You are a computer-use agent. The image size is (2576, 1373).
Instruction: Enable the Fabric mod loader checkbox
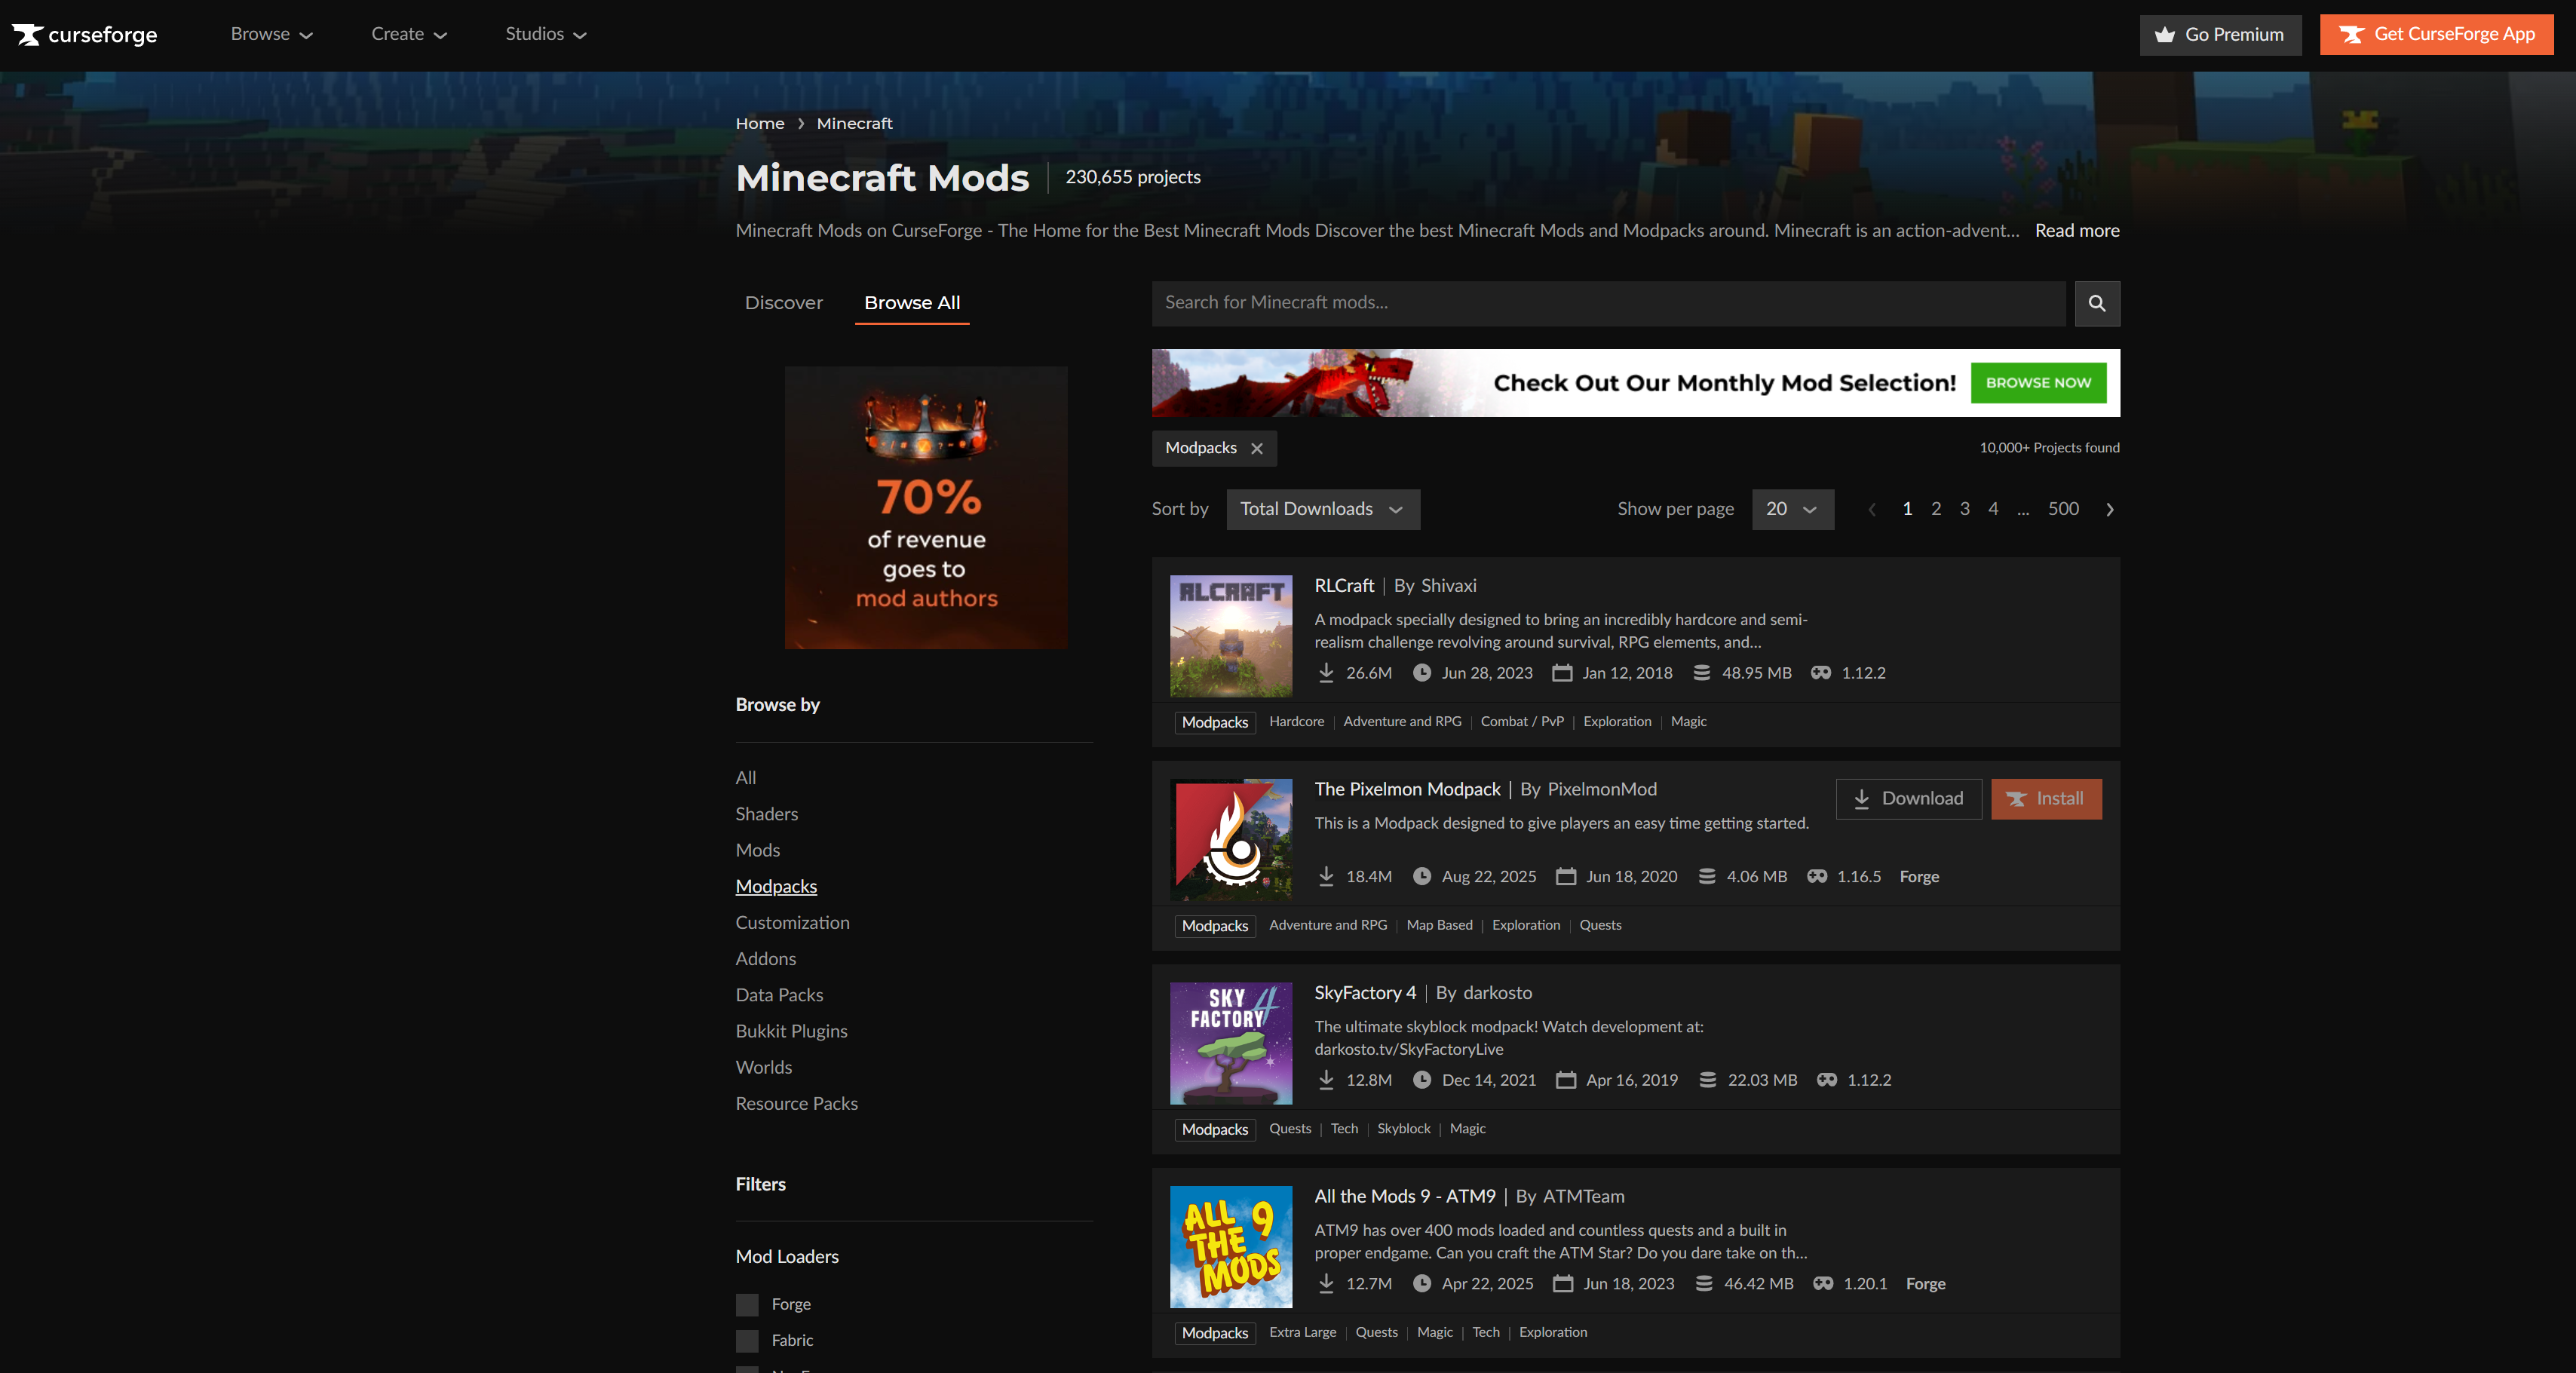747,1340
